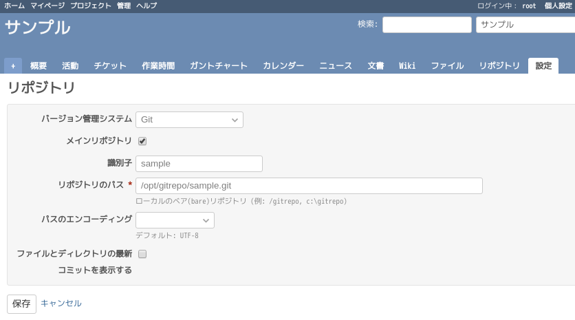Open the リポジトリ tab
This screenshot has height=320, width=575.
[499, 65]
